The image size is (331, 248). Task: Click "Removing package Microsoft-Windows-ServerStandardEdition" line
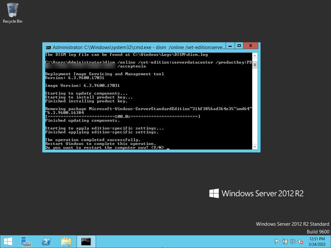[149, 108]
